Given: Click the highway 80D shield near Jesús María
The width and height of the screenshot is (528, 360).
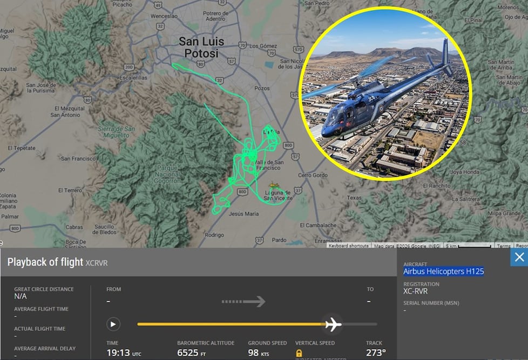Looking at the screenshot, I should [242, 192].
